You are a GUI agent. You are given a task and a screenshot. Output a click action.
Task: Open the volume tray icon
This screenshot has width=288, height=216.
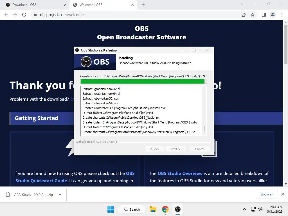260,209
